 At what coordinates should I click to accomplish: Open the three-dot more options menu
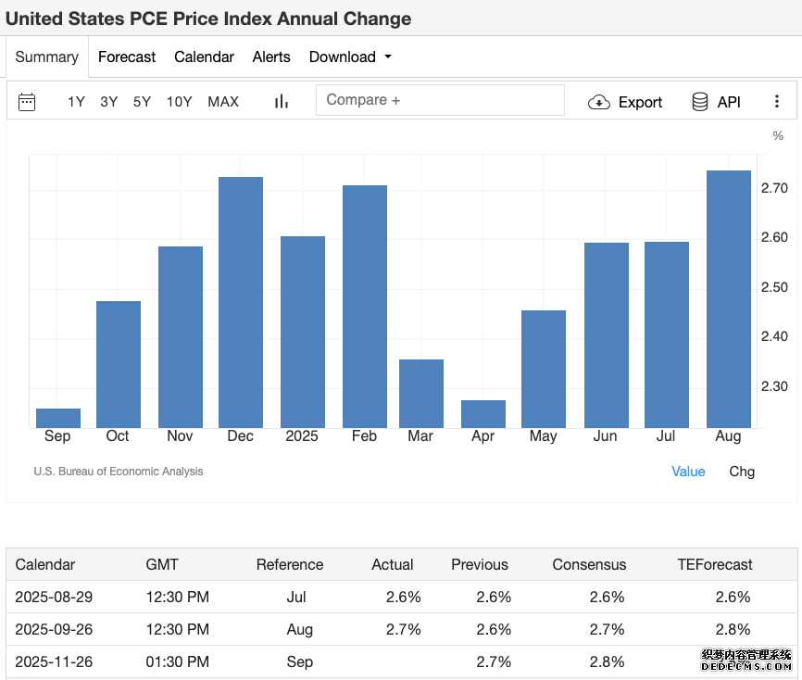[x=776, y=101]
